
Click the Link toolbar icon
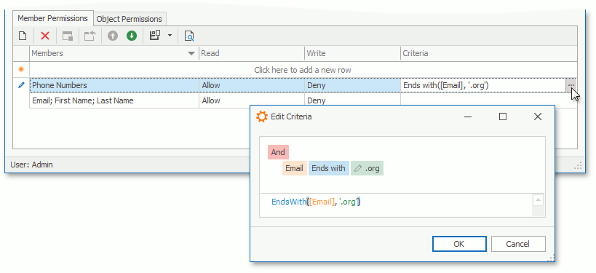[x=68, y=36]
